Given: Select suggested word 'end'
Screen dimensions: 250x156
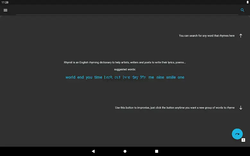Looking at the screenshot, I should (81, 78).
